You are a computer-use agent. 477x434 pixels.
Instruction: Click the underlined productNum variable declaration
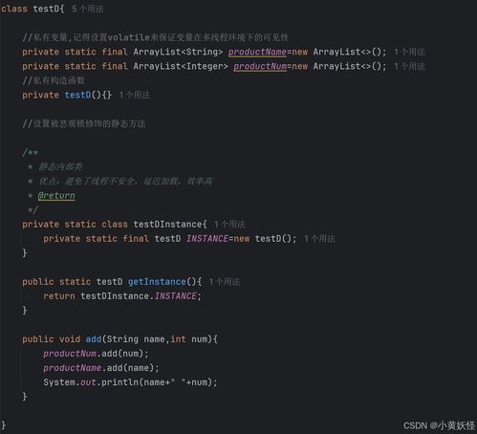260,66
